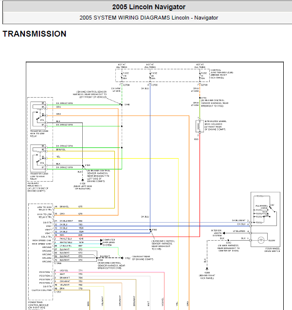Click the 'Computer Data Lines System' reference label
This screenshot has height=310, width=292.
pos(109,242)
